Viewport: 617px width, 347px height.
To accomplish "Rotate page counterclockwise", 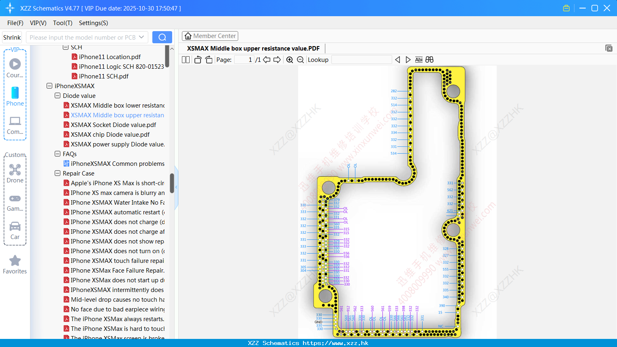I will (x=198, y=60).
